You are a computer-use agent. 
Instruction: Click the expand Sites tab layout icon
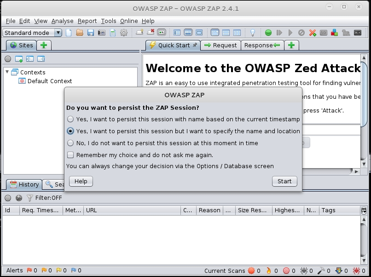click(177, 33)
